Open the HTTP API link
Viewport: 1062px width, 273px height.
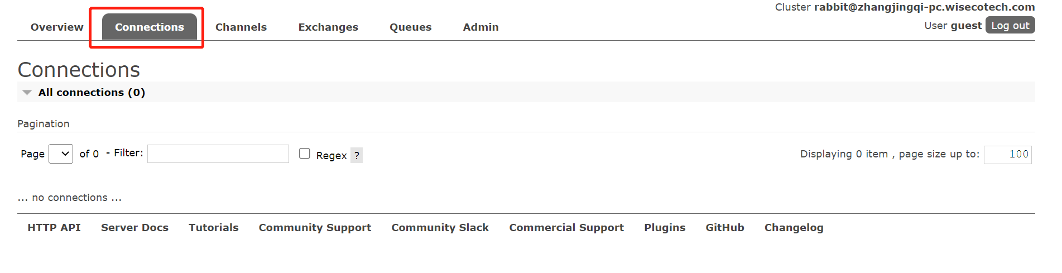(x=54, y=227)
